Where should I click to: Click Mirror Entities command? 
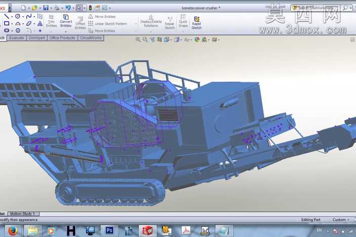point(102,17)
